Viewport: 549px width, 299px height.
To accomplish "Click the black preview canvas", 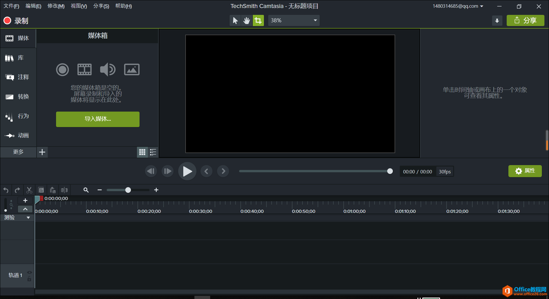I will (x=290, y=94).
